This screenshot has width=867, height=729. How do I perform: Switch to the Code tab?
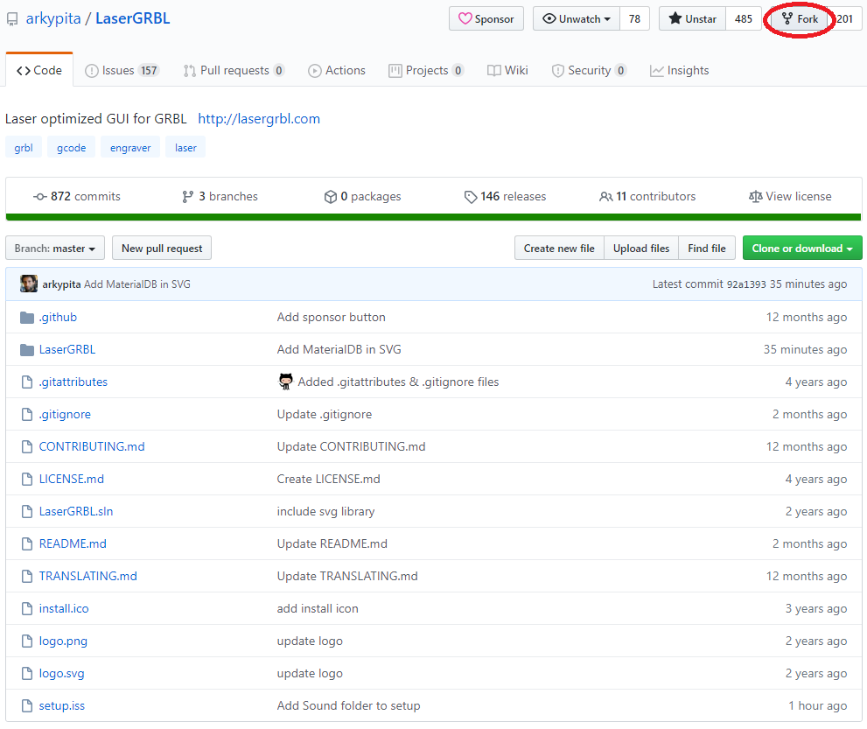click(39, 70)
